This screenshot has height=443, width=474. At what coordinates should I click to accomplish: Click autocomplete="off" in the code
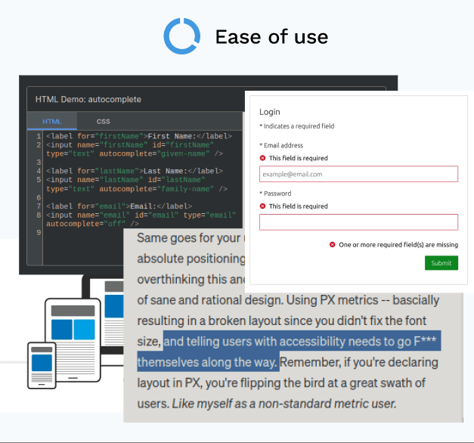(86, 224)
